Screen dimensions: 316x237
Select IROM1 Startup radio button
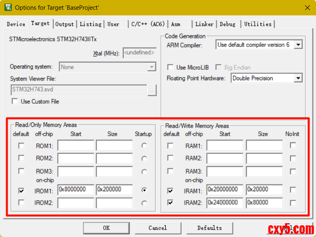pyautogui.click(x=144, y=190)
